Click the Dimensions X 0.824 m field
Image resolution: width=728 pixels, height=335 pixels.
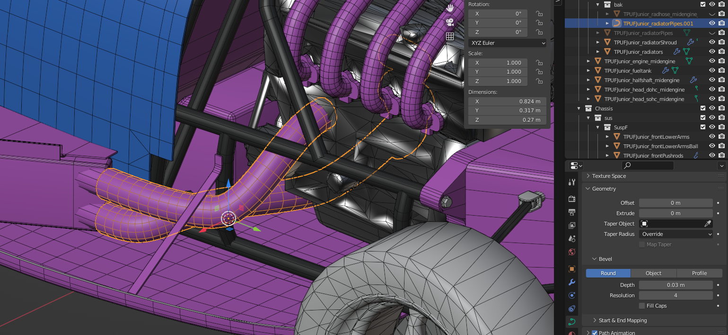(507, 101)
